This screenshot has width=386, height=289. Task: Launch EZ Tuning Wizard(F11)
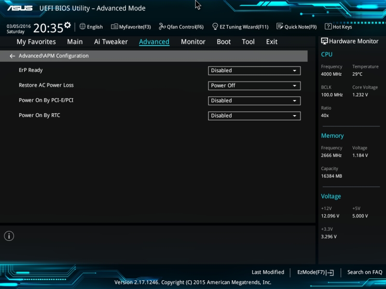click(x=240, y=27)
